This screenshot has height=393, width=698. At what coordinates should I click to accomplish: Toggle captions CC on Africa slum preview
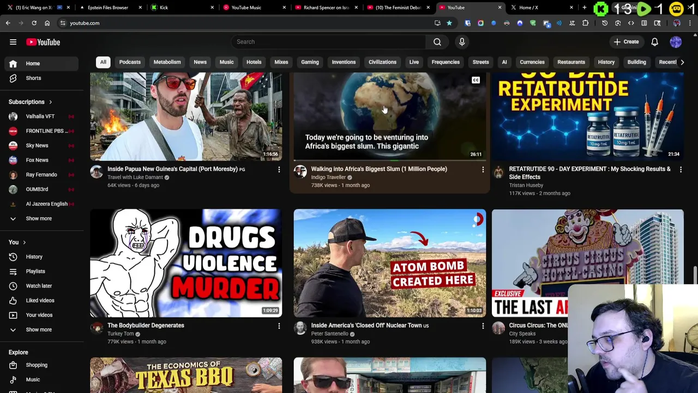click(x=476, y=80)
